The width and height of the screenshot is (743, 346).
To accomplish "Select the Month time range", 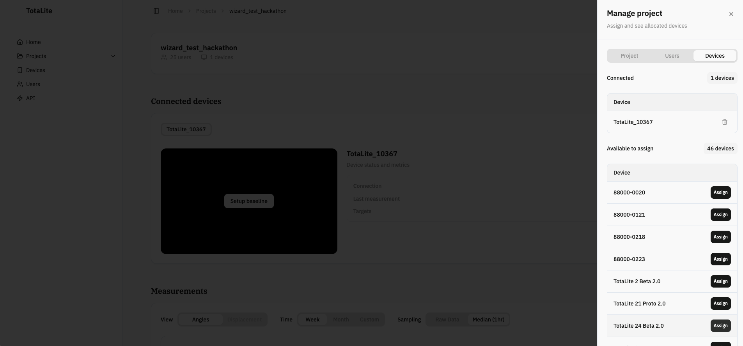I will (x=341, y=320).
